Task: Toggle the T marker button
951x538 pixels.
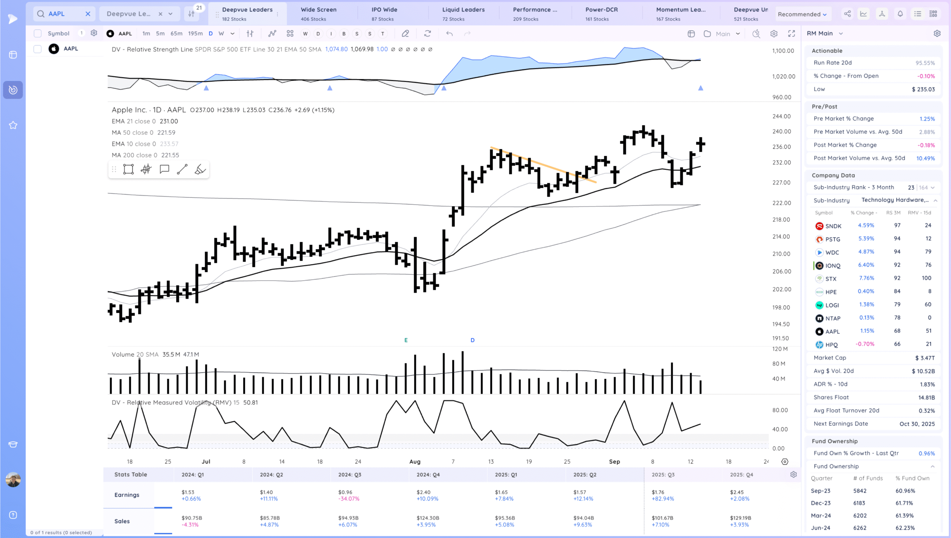Action: 383,34
